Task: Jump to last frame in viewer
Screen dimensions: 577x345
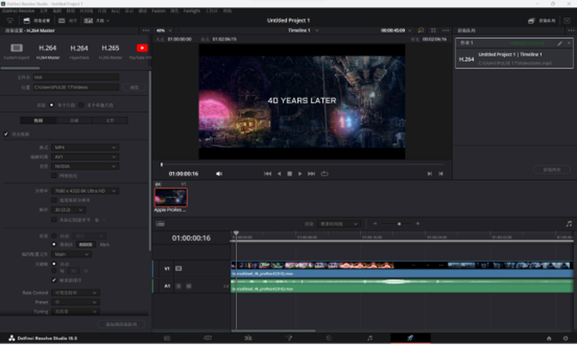Action: 311,174
